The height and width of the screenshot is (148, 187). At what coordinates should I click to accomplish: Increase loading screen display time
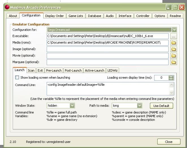tap(171, 77)
